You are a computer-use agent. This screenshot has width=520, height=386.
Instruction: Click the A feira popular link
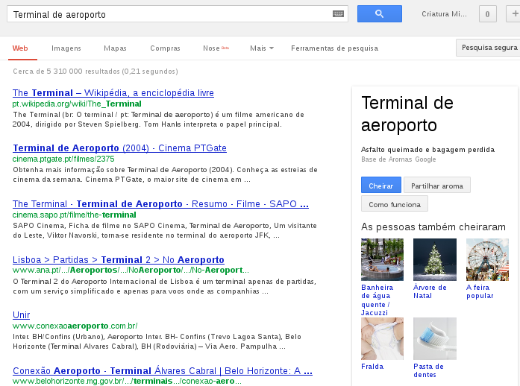coord(480,291)
